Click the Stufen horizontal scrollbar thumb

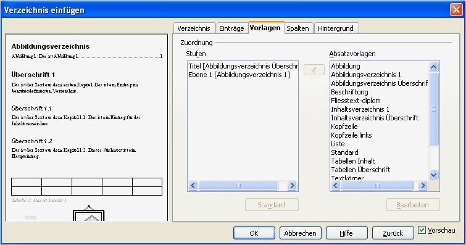coord(238,186)
